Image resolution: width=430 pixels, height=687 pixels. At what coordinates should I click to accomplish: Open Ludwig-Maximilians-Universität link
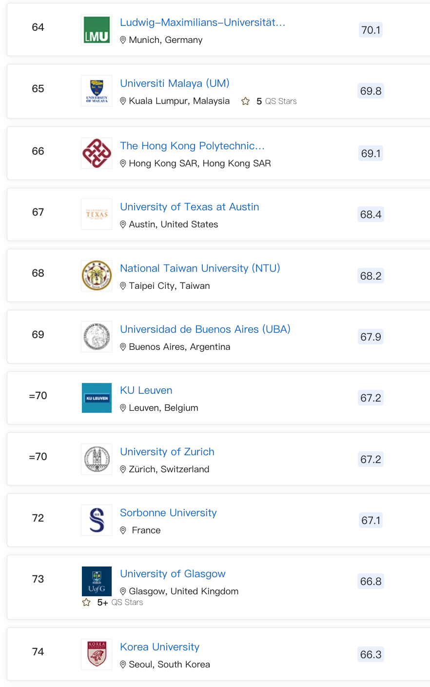(202, 22)
